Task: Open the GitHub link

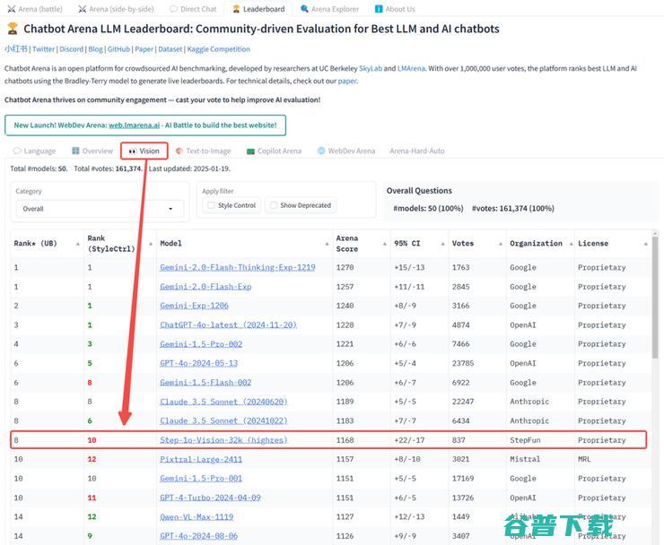Action: (x=118, y=49)
